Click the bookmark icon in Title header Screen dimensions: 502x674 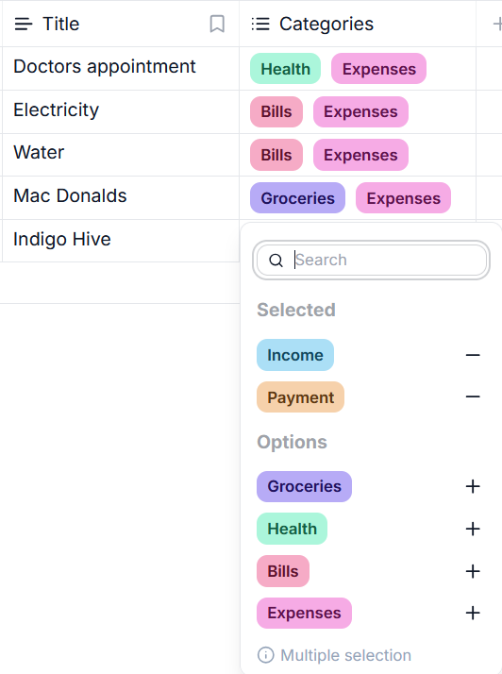tap(217, 25)
